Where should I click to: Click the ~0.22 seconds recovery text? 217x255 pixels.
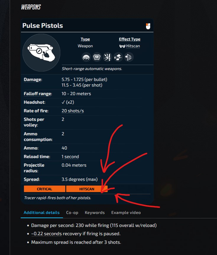[x=46, y=234]
